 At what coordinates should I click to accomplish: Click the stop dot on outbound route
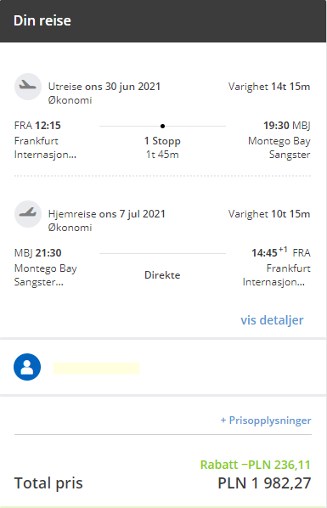pyautogui.click(x=163, y=126)
